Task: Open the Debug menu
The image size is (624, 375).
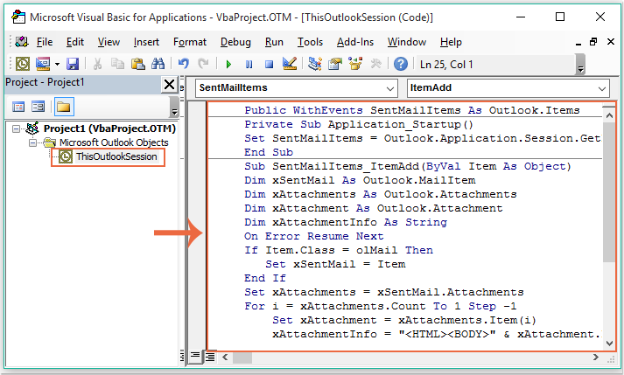Action: click(x=235, y=42)
